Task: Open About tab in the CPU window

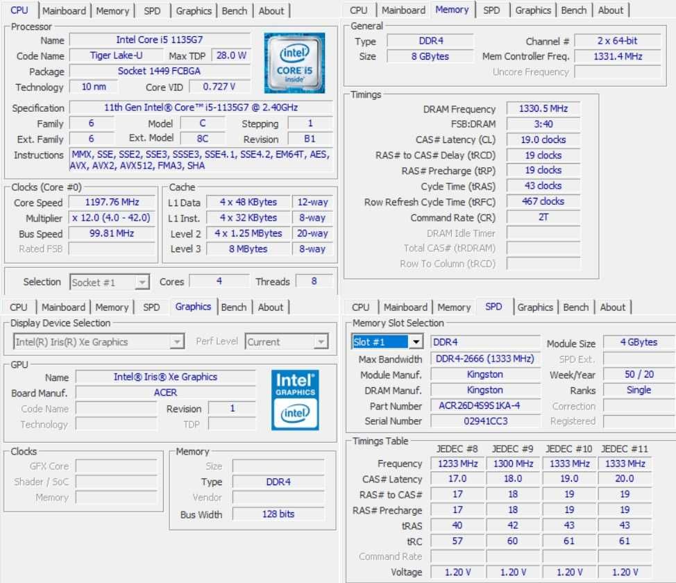Action: tap(271, 11)
